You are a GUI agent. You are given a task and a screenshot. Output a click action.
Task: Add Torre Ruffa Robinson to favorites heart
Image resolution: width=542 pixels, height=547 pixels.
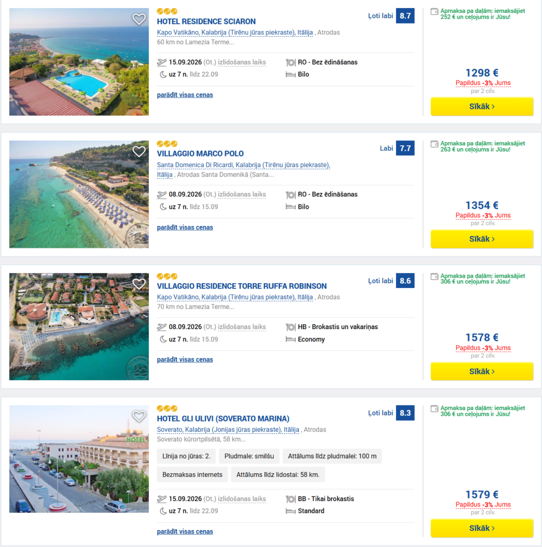click(139, 284)
